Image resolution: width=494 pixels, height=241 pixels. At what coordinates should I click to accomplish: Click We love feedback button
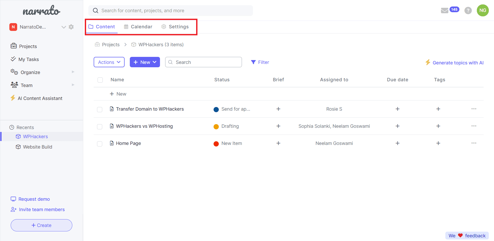tap(467, 236)
